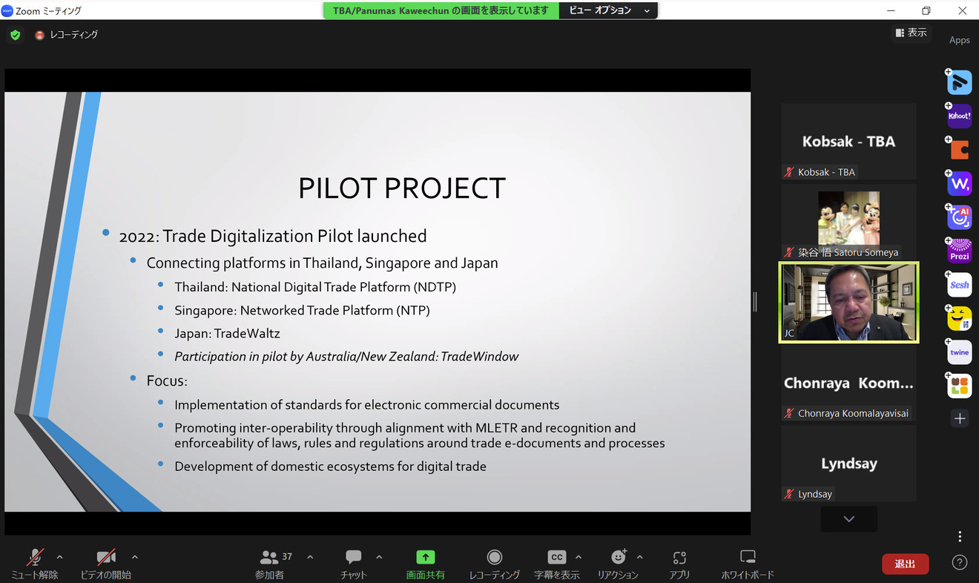Screen dimensions: 979x583
Task: Click 'Singapore: Networked Trade Platform (NTP)' text
Action: coord(302,310)
